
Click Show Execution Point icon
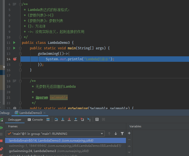pyautogui.click(x=48, y=119)
